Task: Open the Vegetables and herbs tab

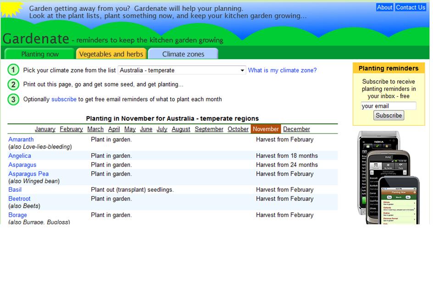Action: (111, 54)
